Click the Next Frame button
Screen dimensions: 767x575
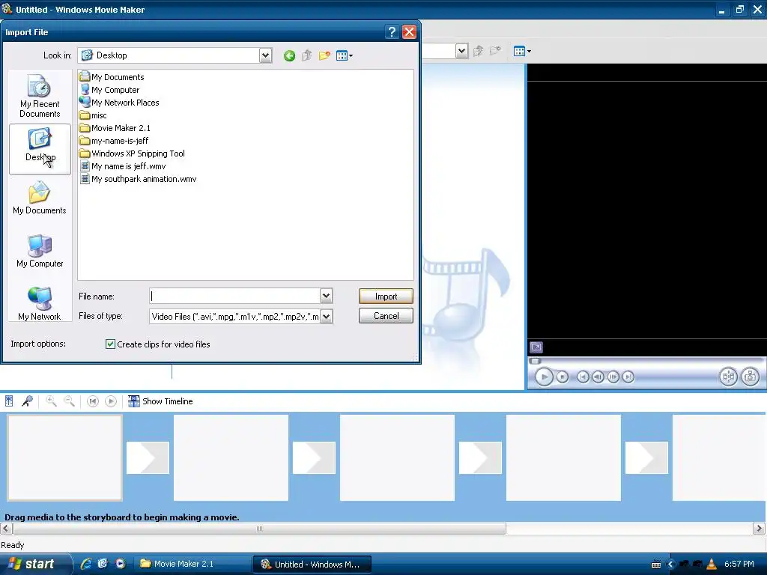(x=613, y=377)
